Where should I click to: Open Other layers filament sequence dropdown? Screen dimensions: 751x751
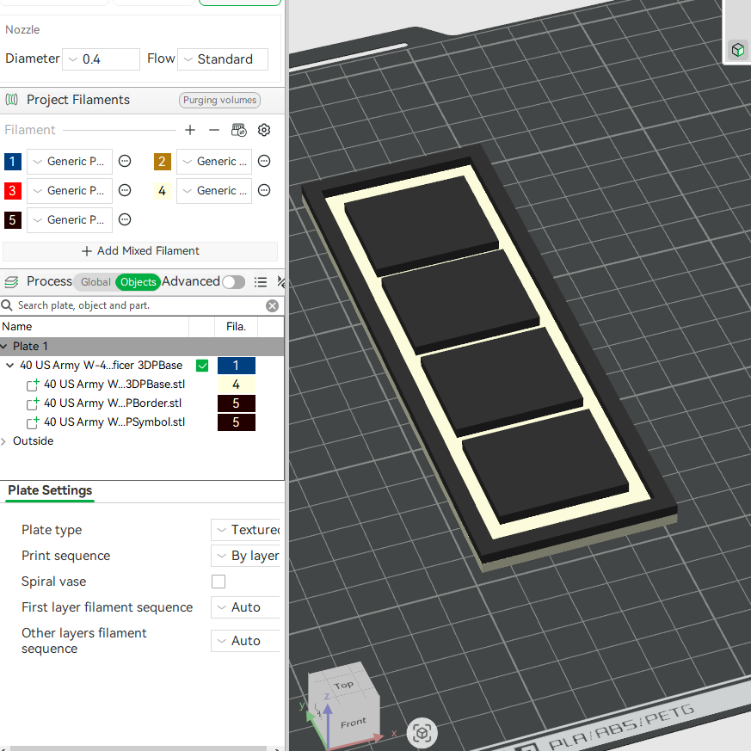click(246, 641)
